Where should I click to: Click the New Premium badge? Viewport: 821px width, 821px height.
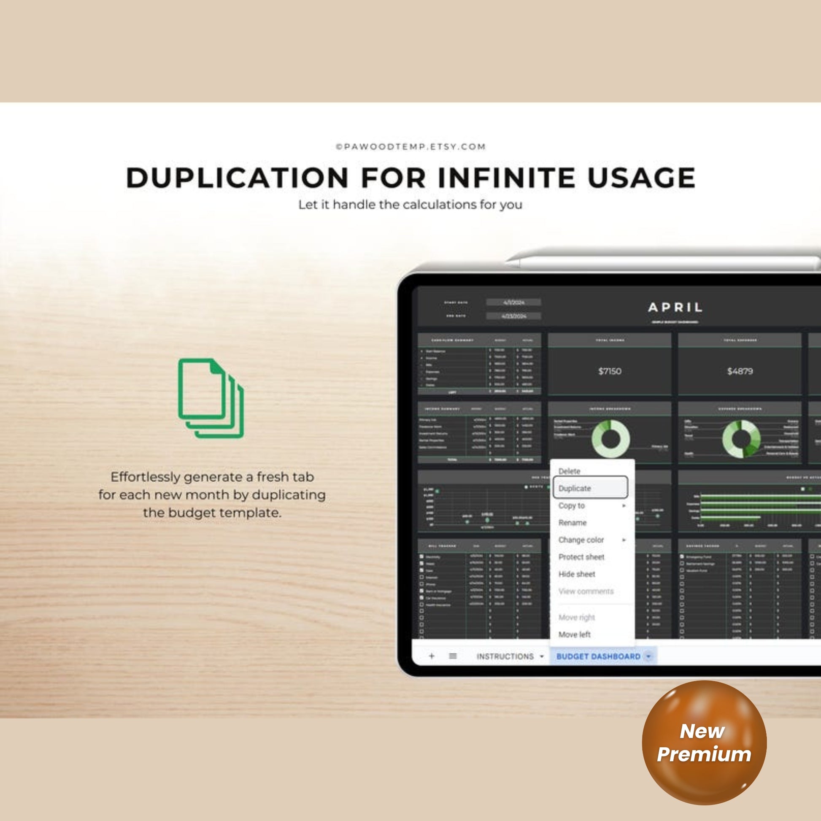point(704,743)
